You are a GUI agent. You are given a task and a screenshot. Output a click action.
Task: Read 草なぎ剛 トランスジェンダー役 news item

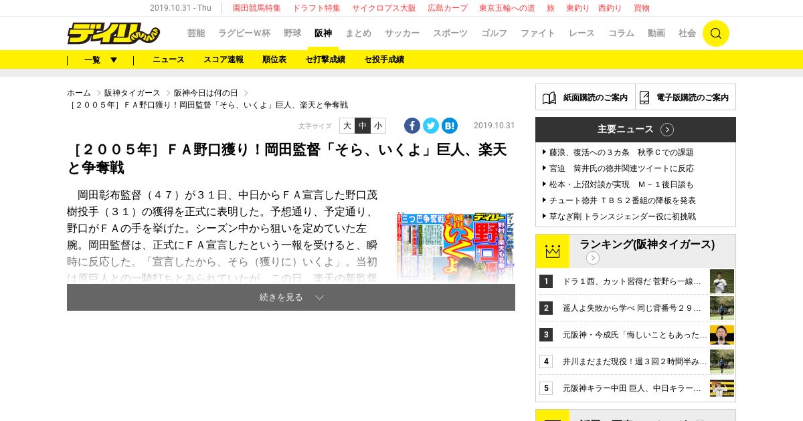point(622,217)
